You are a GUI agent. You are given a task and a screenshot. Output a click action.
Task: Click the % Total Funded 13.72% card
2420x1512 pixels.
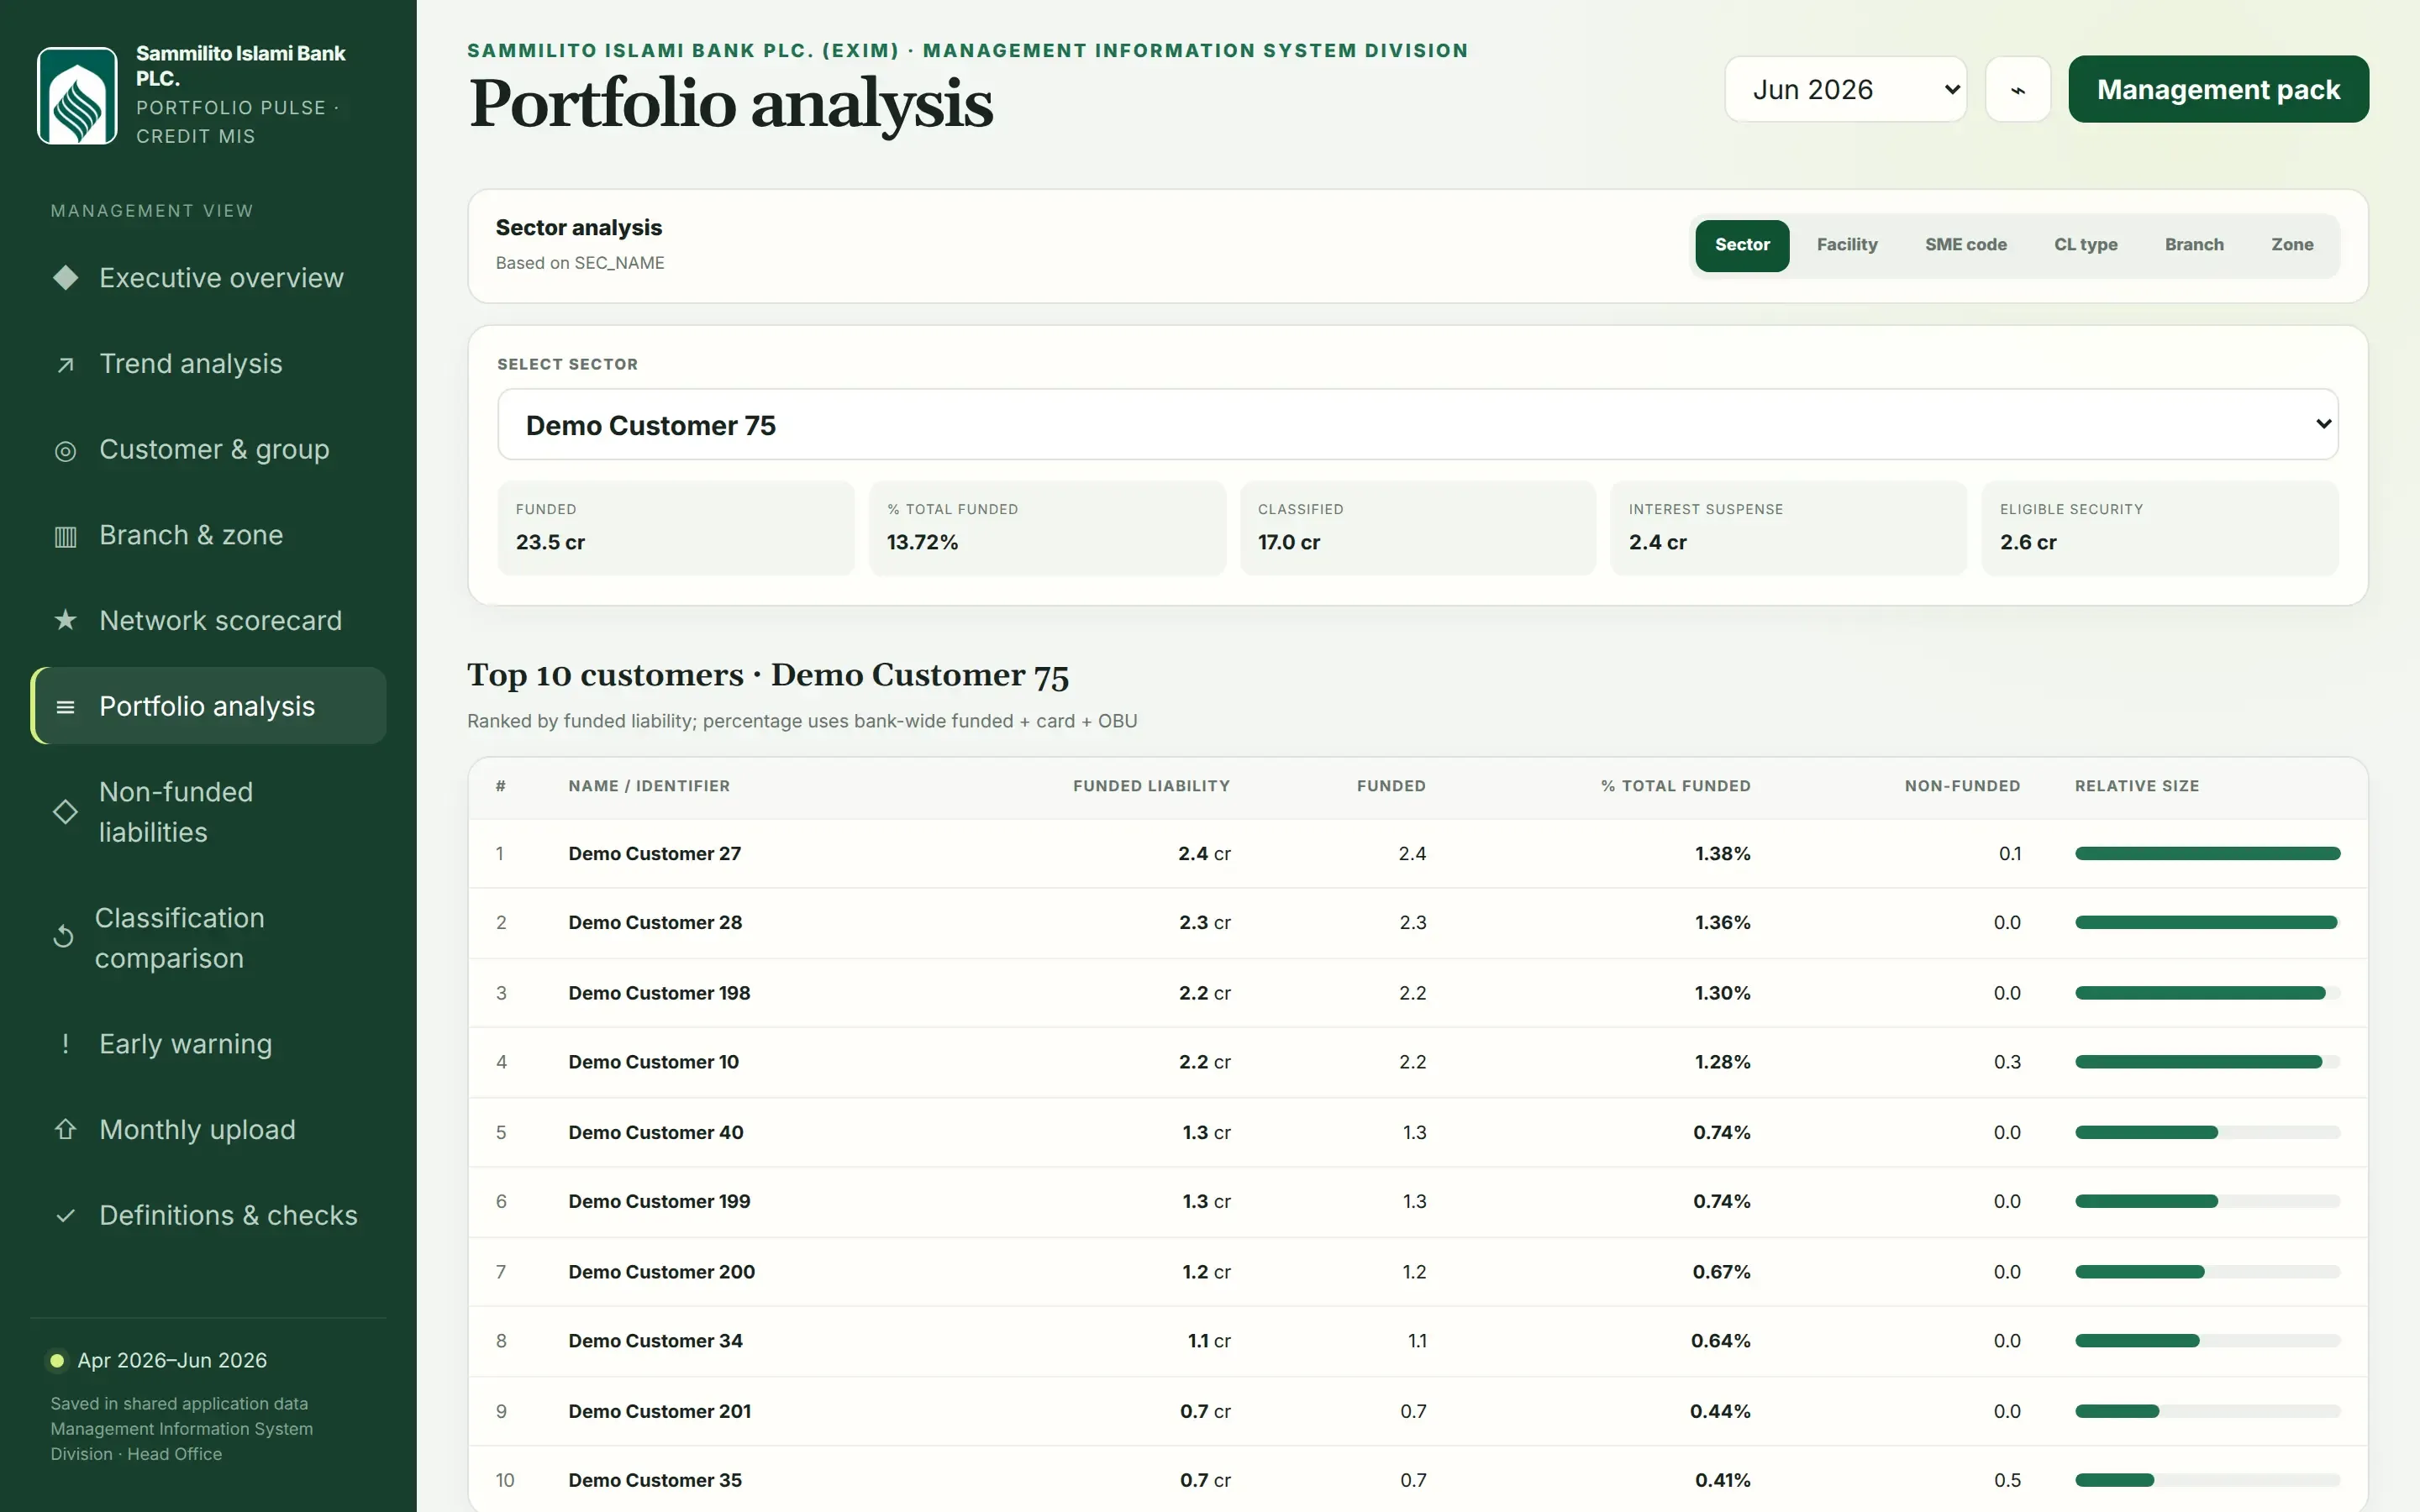(x=1047, y=528)
